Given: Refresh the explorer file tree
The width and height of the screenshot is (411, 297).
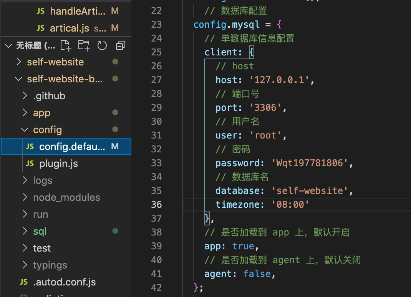Looking at the screenshot, I should click(102, 46).
